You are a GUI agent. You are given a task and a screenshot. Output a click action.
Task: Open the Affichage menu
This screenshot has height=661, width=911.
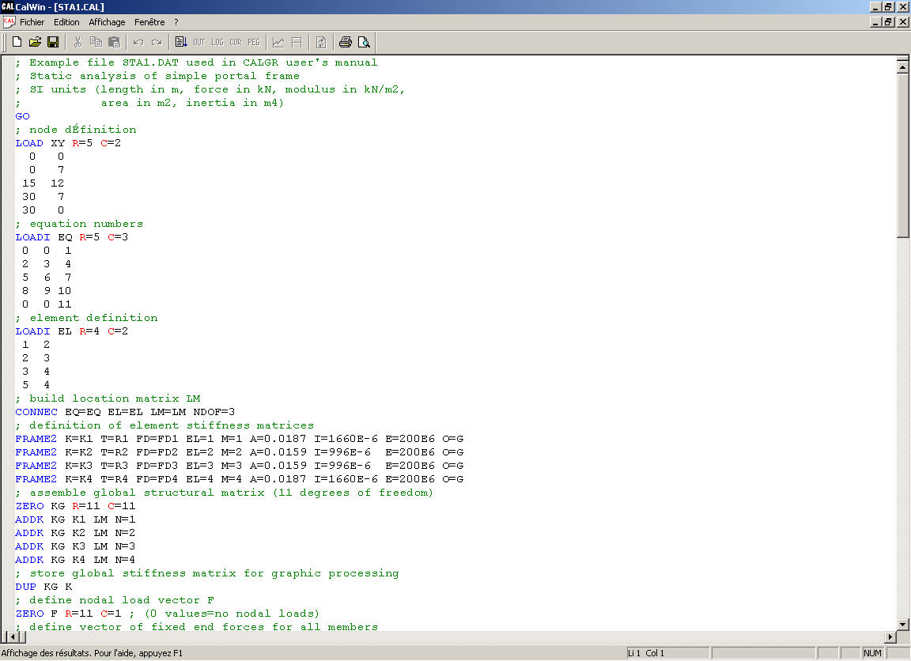pos(107,22)
